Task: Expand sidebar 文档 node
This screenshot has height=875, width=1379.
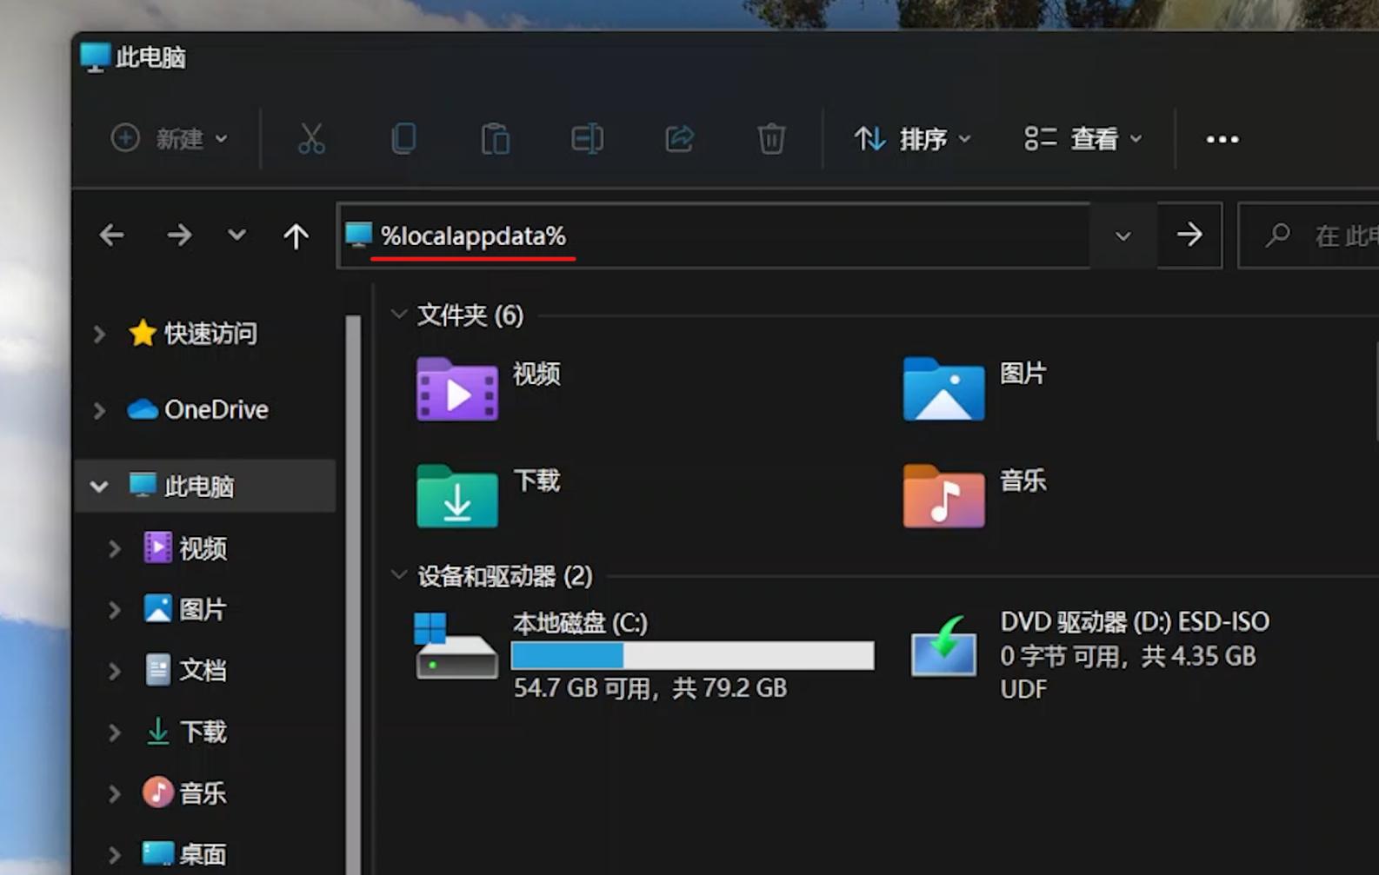Action: point(114,671)
